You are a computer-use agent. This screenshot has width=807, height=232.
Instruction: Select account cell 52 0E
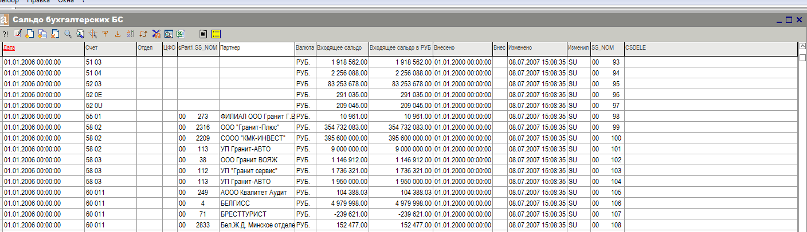click(x=110, y=94)
